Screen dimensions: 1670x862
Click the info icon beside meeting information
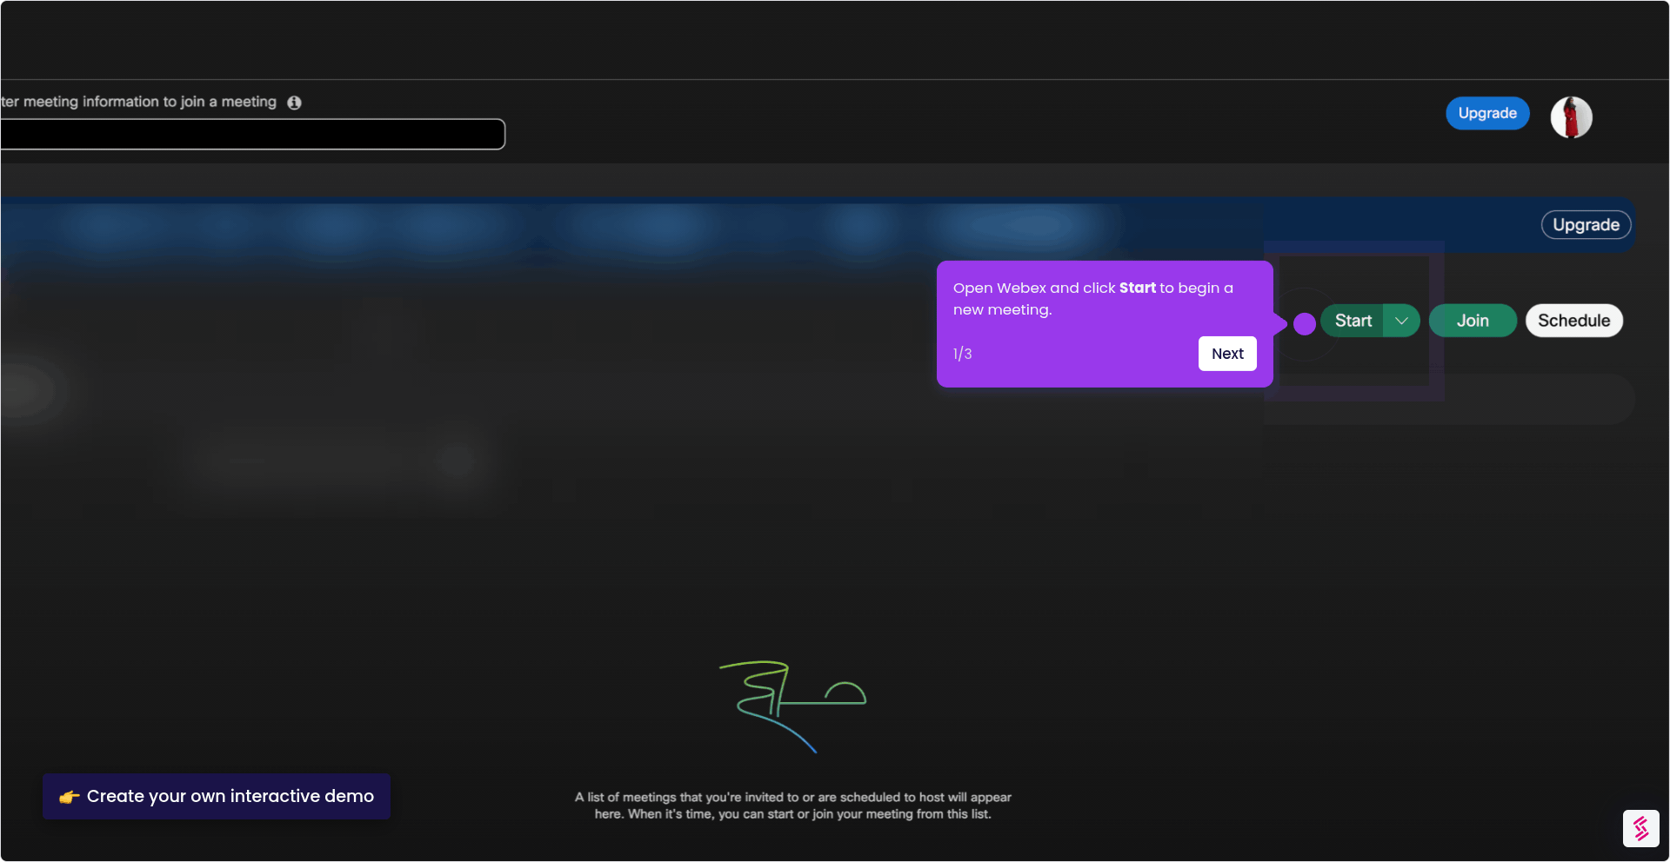[x=295, y=103]
